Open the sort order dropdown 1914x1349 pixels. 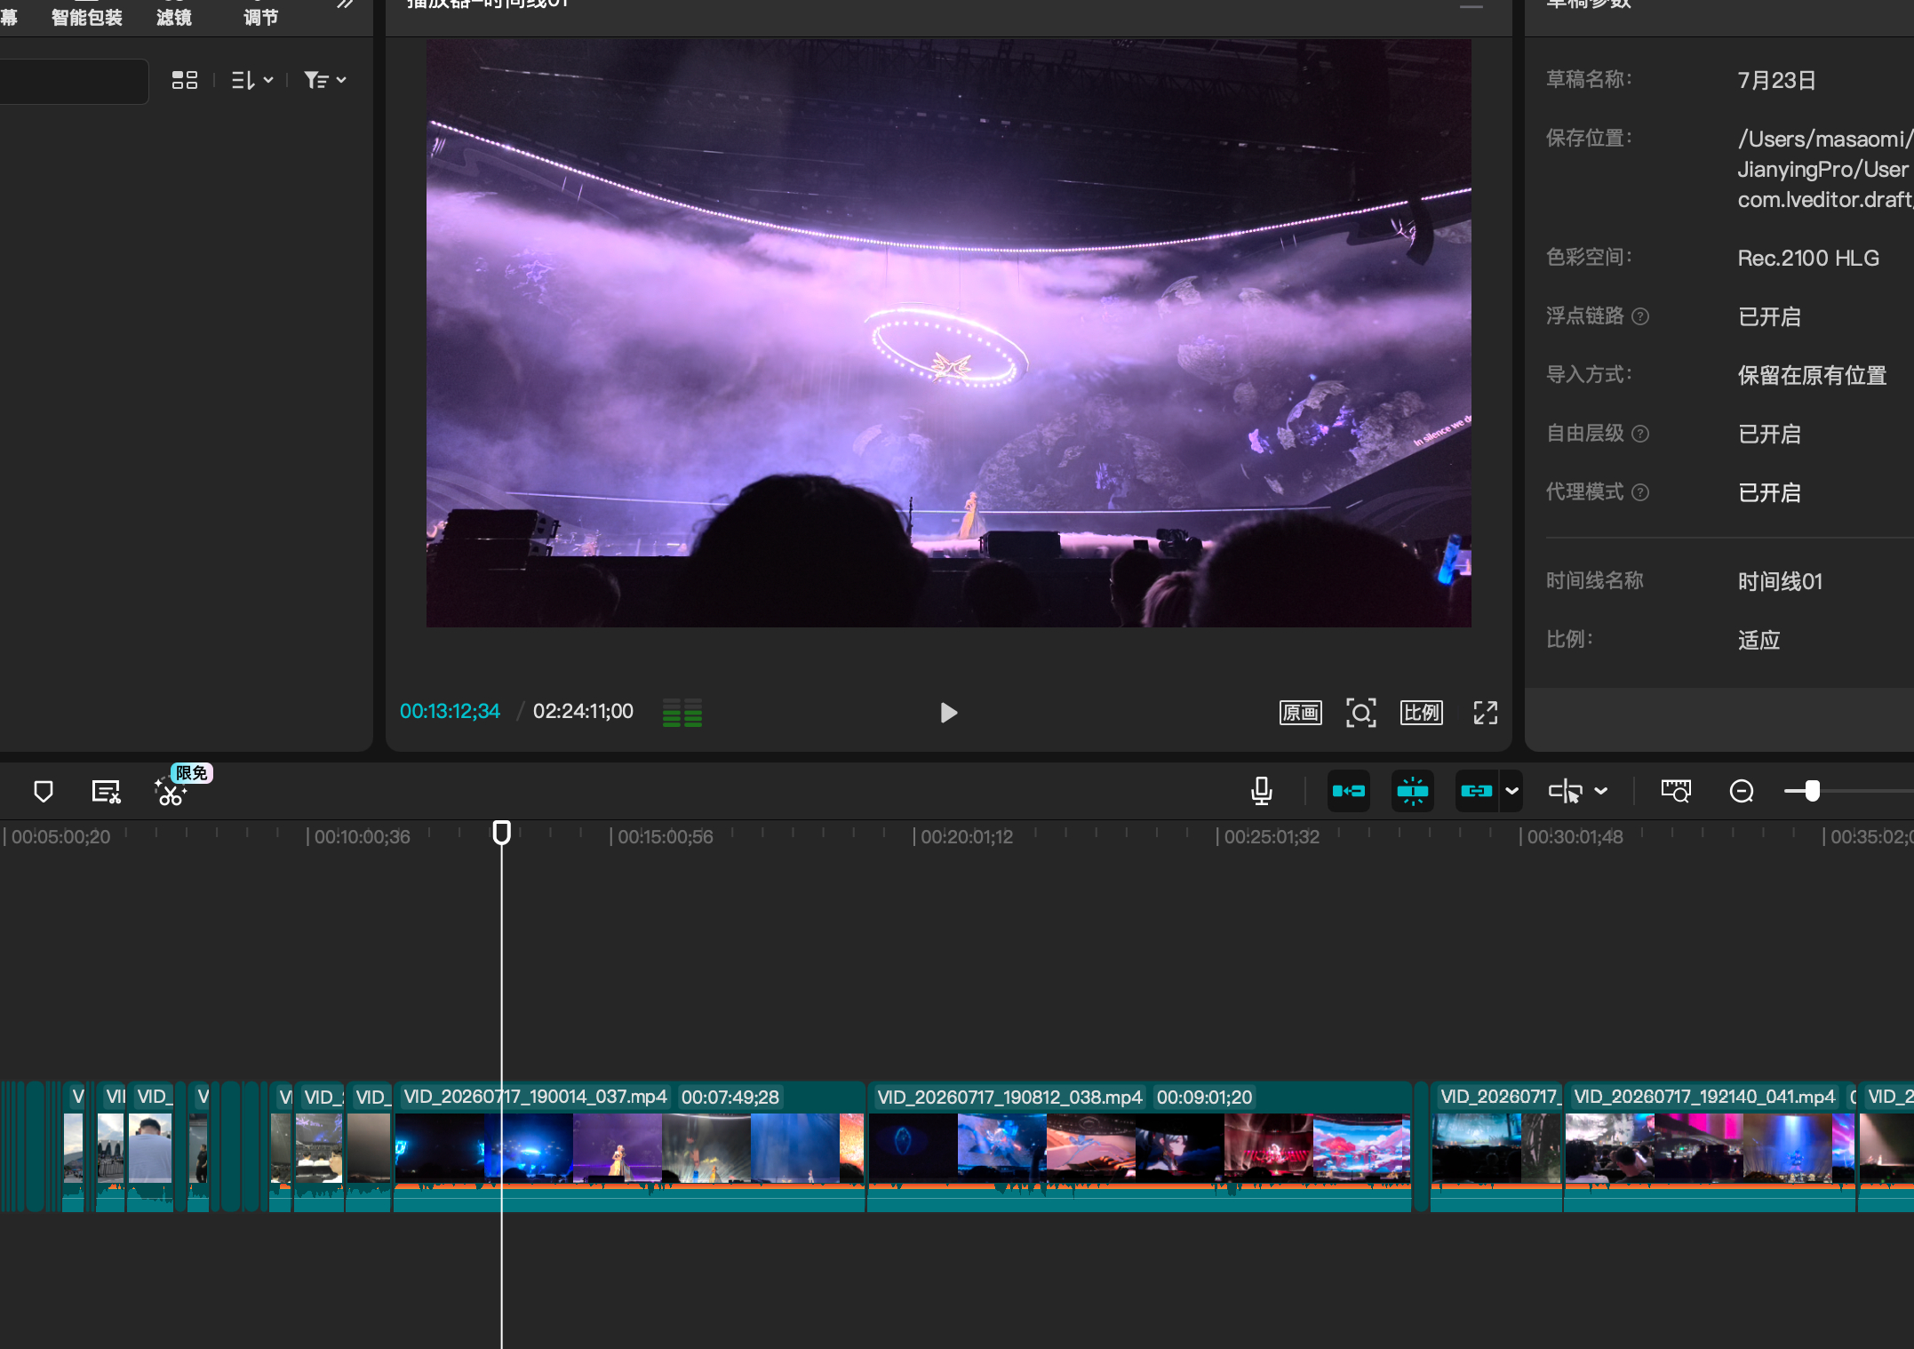coord(251,80)
